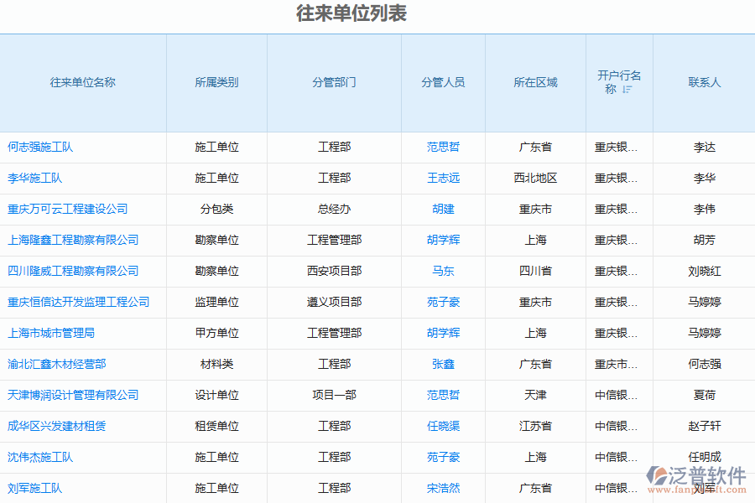Click 成华区兴发建材租赁 link
755x503 pixels.
tap(57, 426)
